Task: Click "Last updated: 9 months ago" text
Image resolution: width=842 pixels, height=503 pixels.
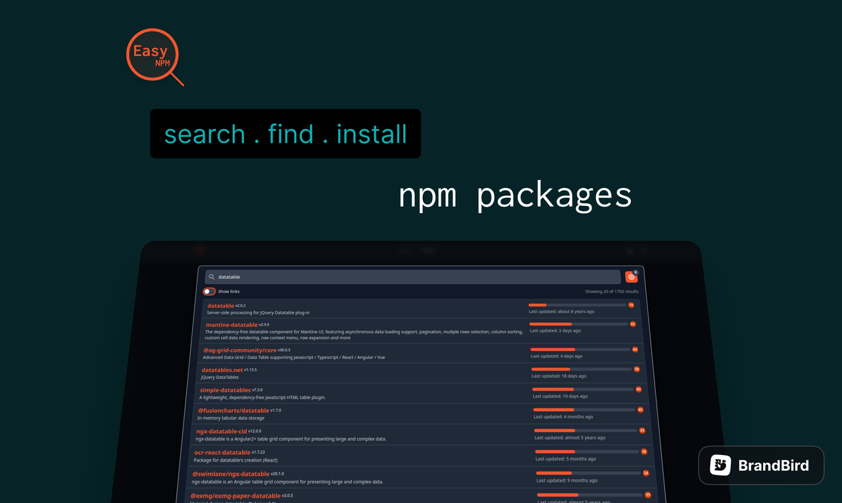Action: (x=568, y=481)
